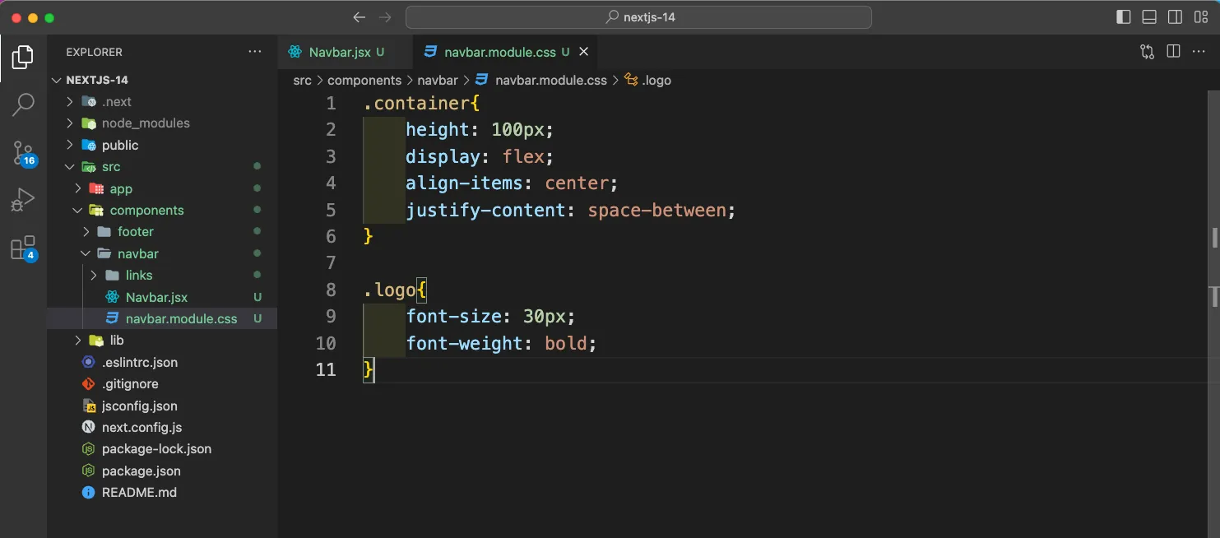Open the .gitignore file
Image resolution: width=1220 pixels, height=538 pixels.
pos(162,383)
